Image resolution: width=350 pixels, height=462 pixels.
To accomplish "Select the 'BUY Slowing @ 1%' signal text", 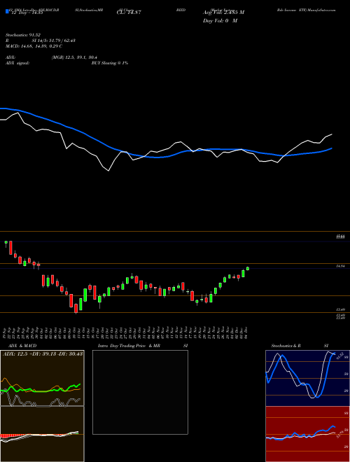I will pos(110,63).
